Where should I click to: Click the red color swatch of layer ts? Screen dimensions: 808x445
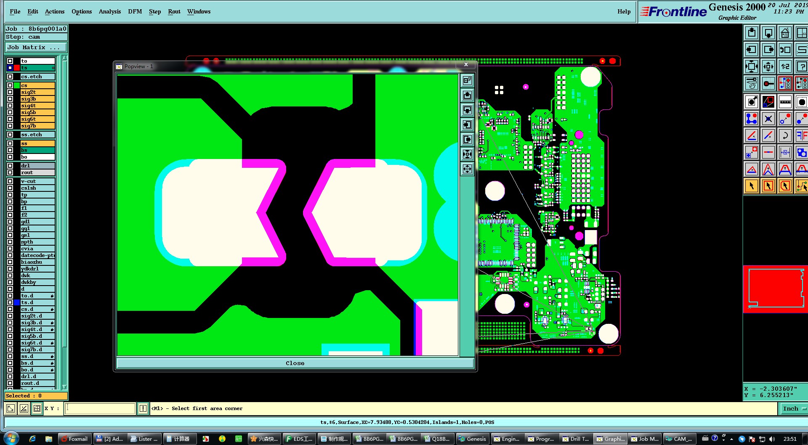click(x=17, y=68)
